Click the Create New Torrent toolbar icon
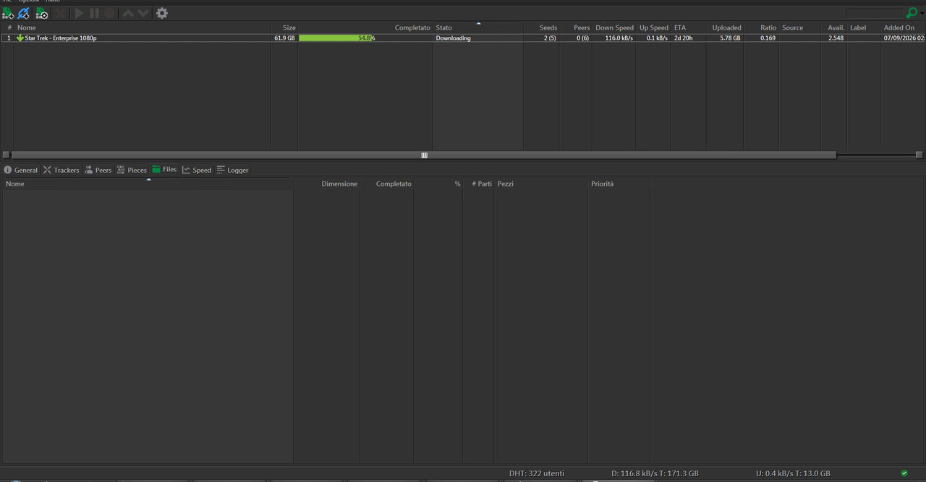This screenshot has height=482, width=926. [42, 13]
